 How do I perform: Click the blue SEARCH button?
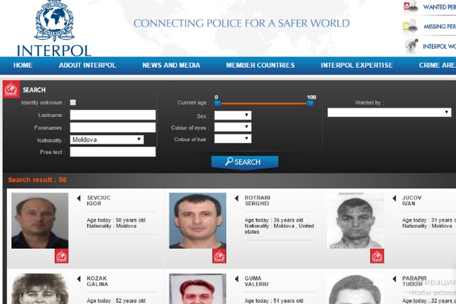[x=245, y=162]
